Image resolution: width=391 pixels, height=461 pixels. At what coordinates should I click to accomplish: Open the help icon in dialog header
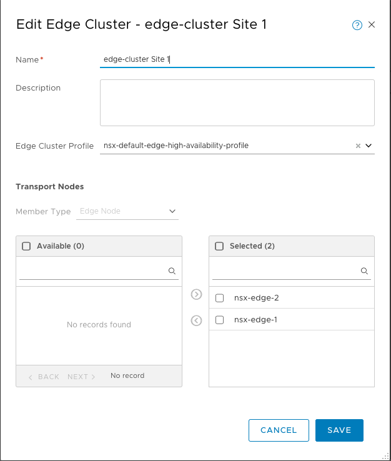[x=357, y=26]
